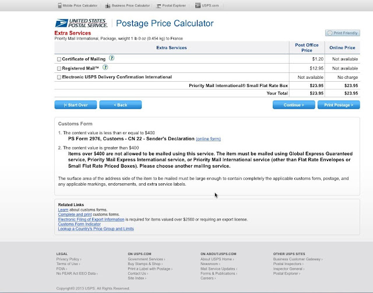
Task: Open Government Services footer link
Action: [x=146, y=259]
